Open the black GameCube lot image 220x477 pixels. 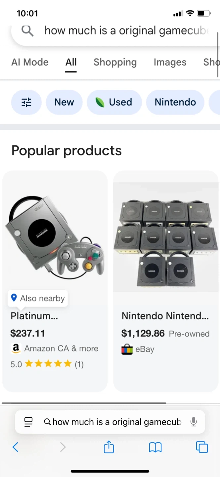[x=166, y=237]
